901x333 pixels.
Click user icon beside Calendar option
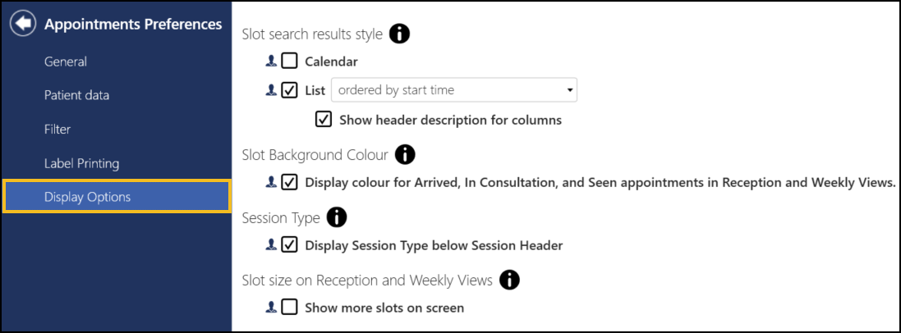(x=271, y=61)
